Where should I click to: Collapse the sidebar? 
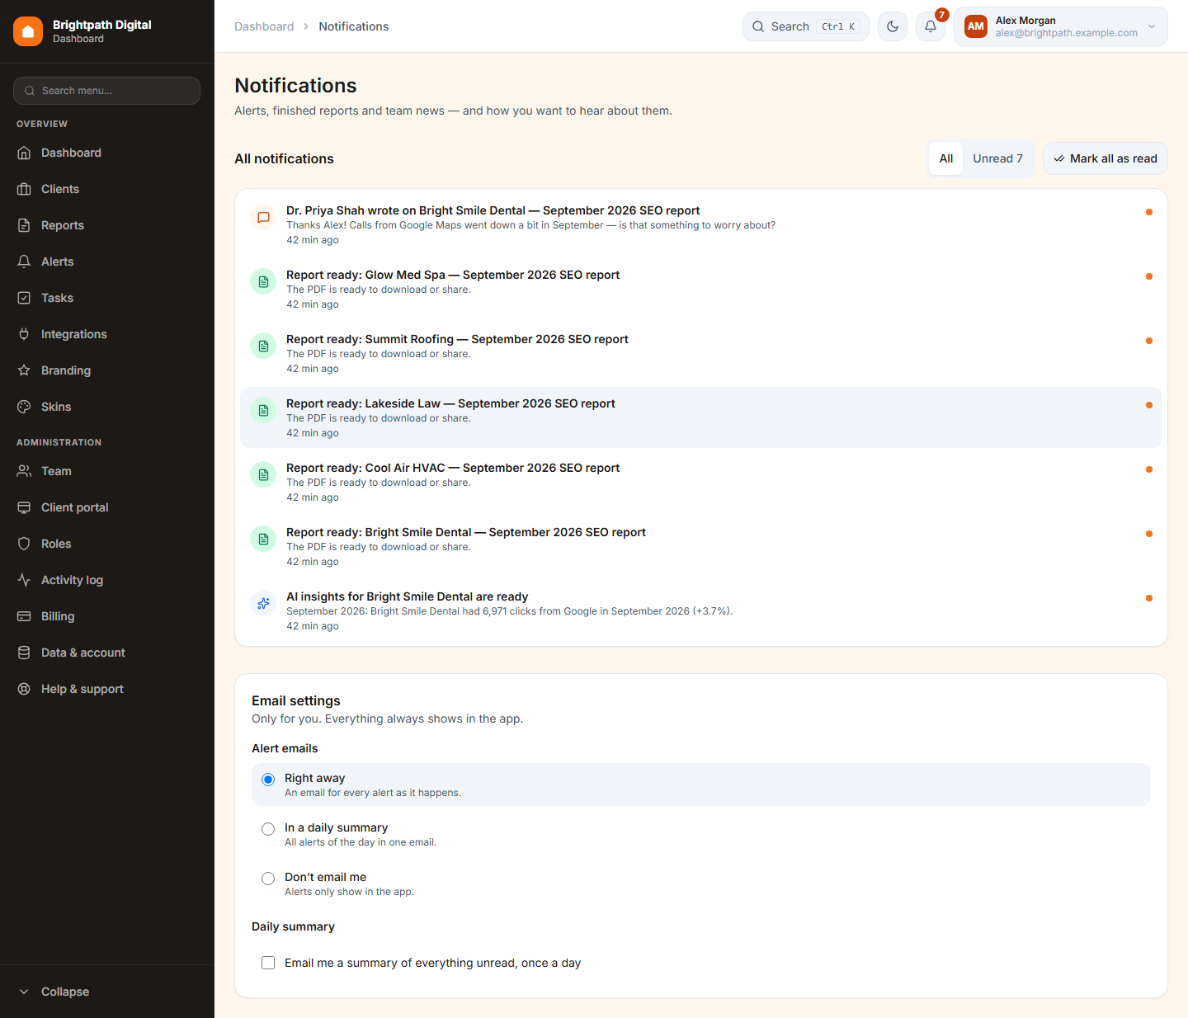[x=107, y=992]
